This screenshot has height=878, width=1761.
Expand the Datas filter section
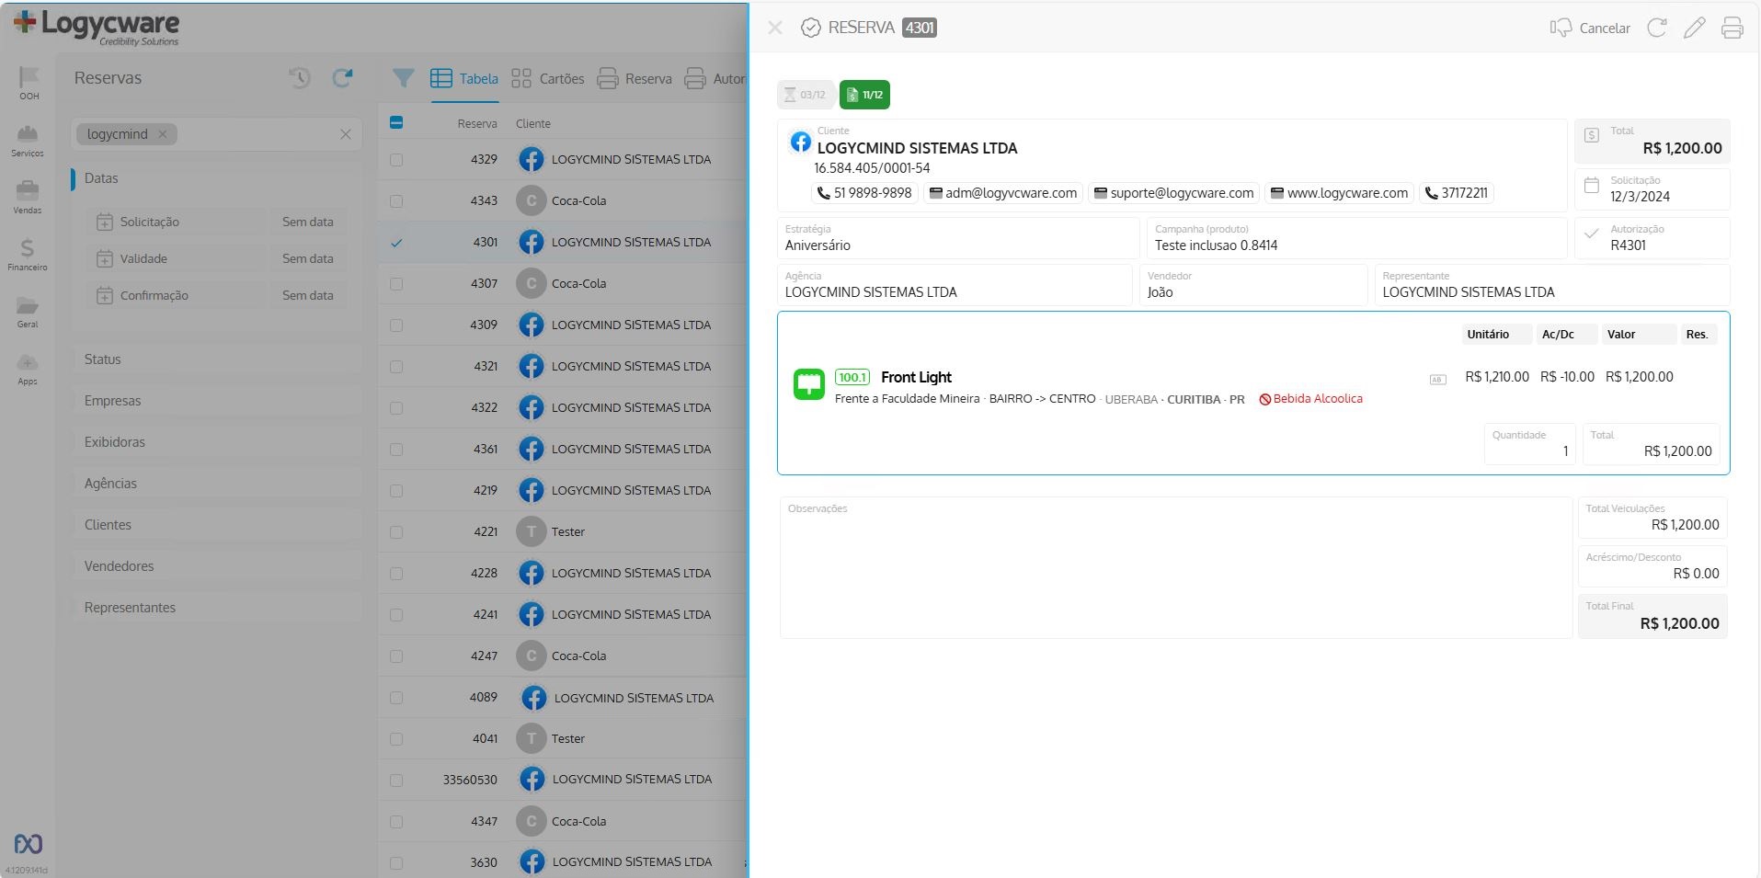(x=216, y=178)
